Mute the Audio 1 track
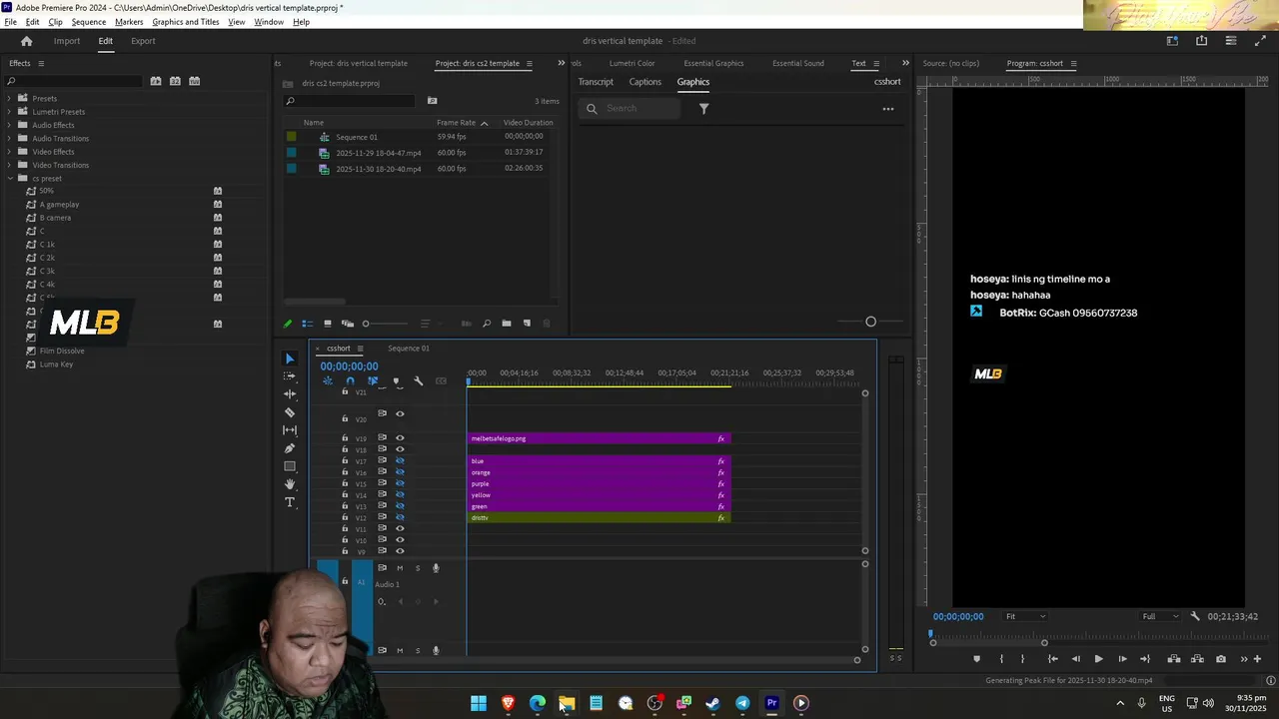The height and width of the screenshot is (719, 1279). pos(400,568)
